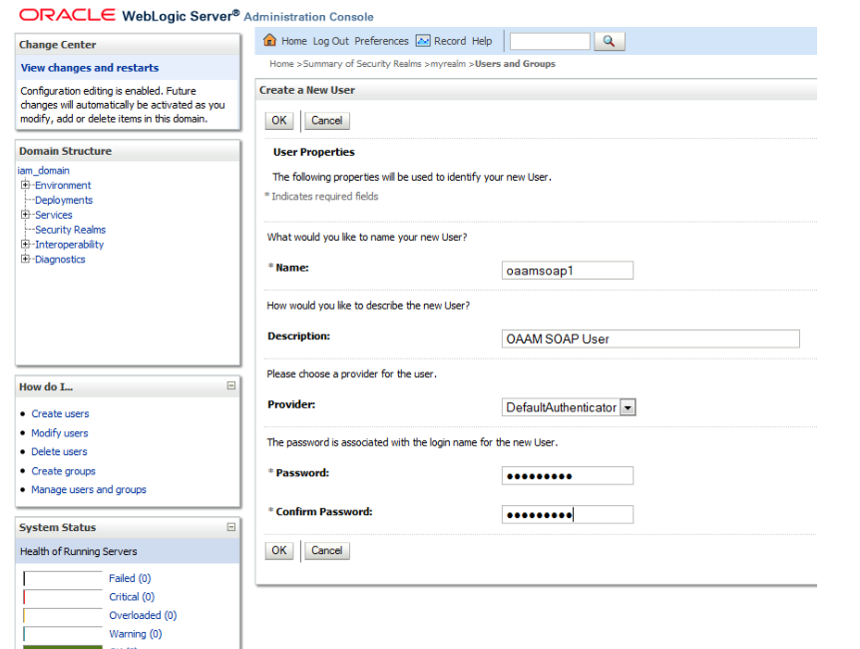
Task: Expand the Diagnostics tree node
Action: 25,260
